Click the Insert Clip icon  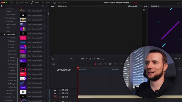click(116, 64)
